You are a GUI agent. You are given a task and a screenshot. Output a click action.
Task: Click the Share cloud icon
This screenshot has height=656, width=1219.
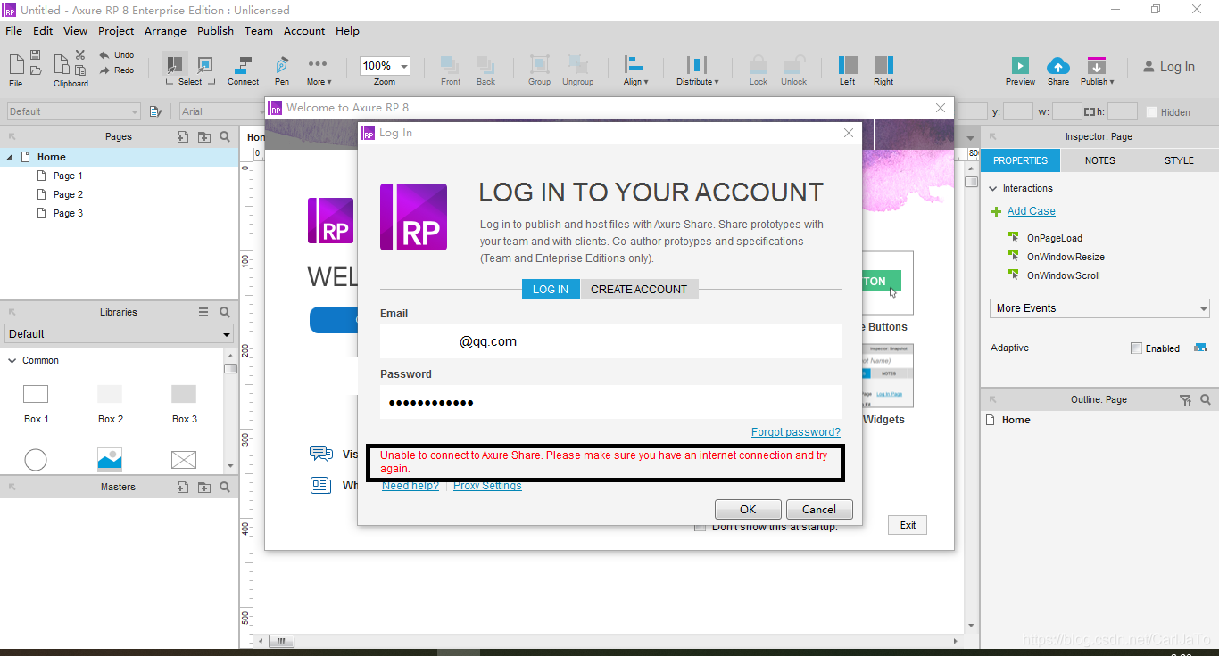coord(1058,65)
